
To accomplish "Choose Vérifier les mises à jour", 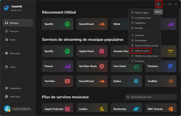I will (x=145, y=56).
